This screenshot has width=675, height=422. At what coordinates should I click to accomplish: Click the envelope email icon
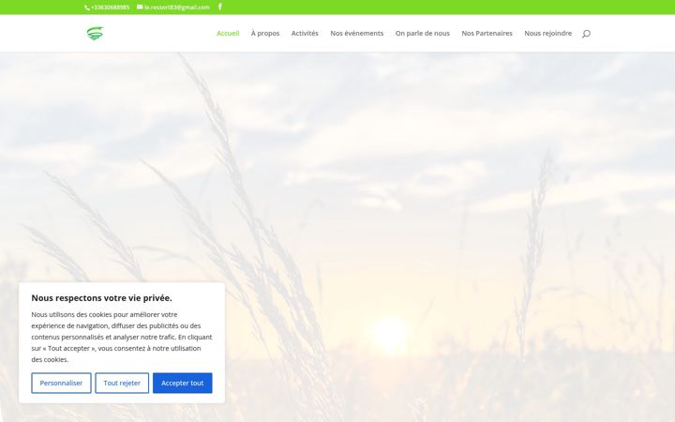[140, 7]
